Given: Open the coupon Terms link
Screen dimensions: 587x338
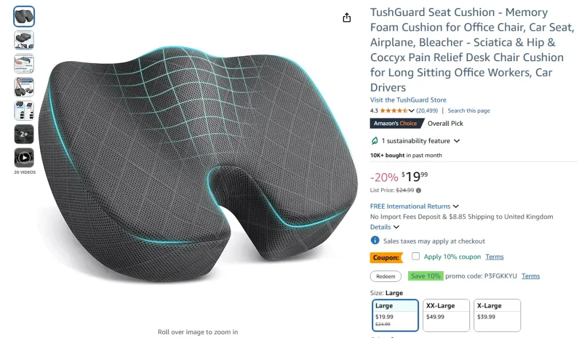Looking at the screenshot, I should 494,256.
